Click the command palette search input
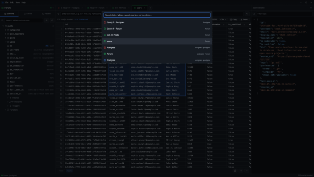 (x=157, y=15)
